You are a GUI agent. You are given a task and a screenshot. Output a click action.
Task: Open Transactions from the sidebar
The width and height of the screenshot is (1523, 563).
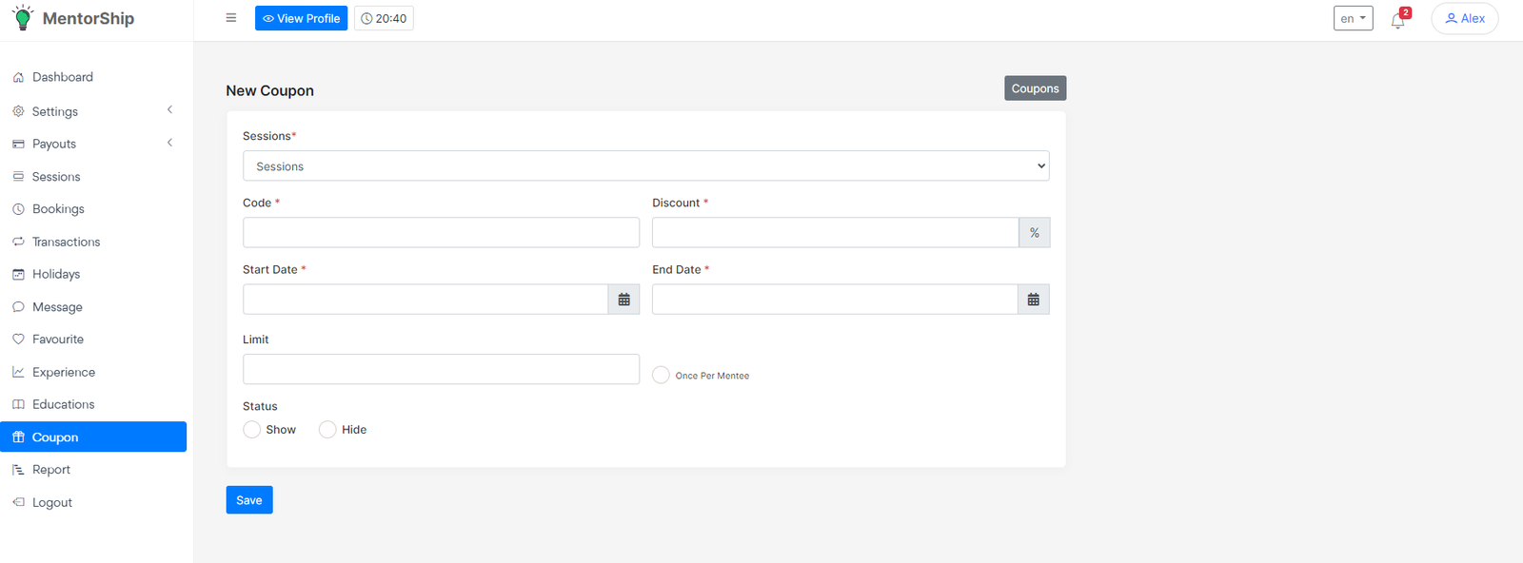pos(66,243)
